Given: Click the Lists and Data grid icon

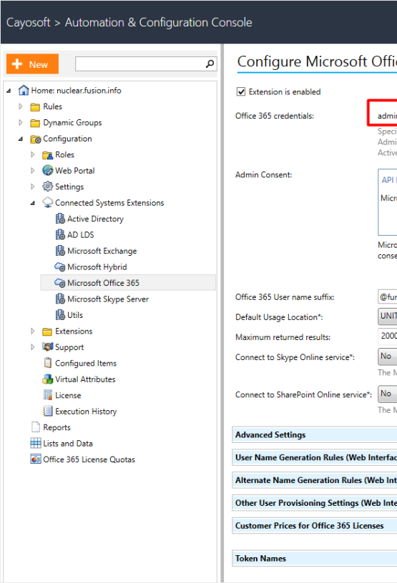Looking at the screenshot, I should click(36, 443).
